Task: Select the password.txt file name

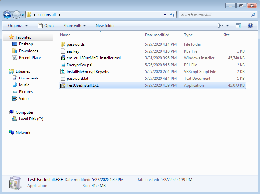Action: tap(78, 79)
